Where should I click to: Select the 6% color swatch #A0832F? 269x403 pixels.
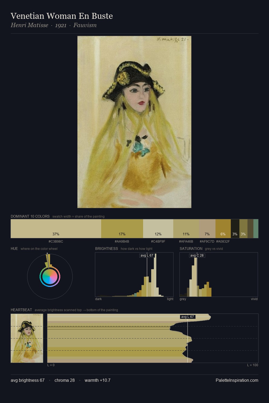tap(223, 229)
